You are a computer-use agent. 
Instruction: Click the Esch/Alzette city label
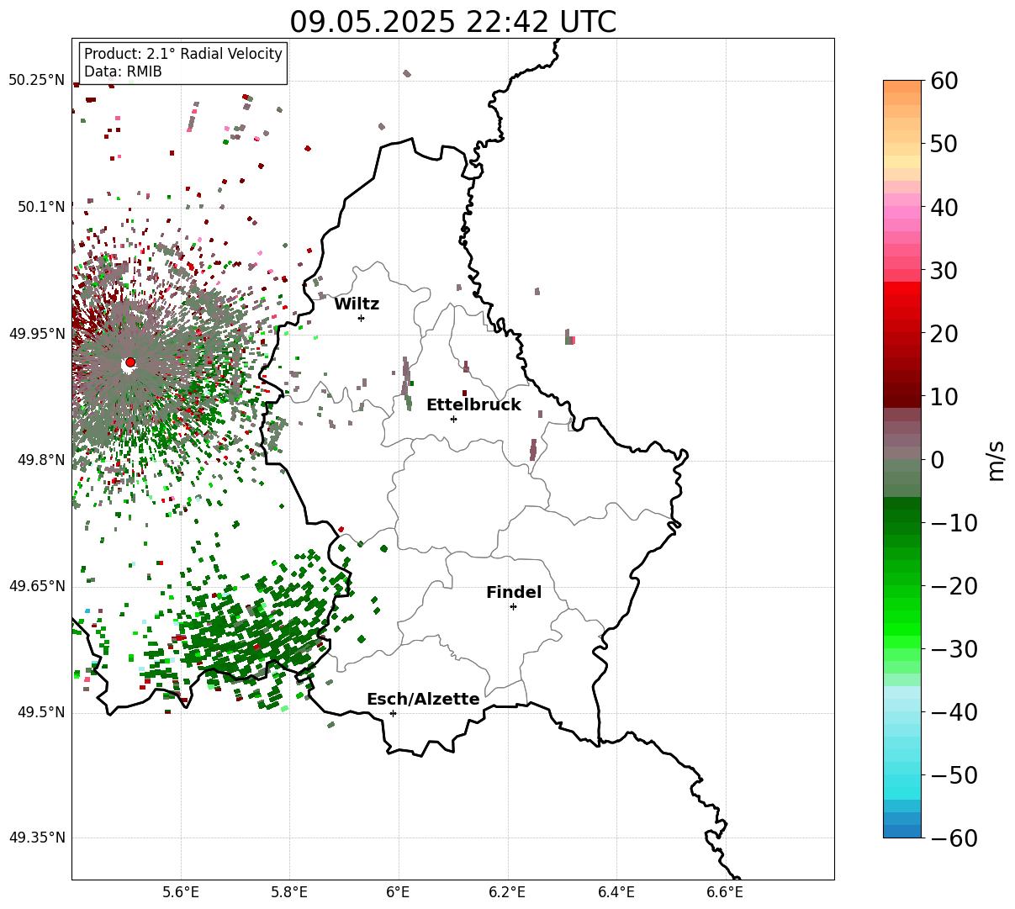pos(423,700)
